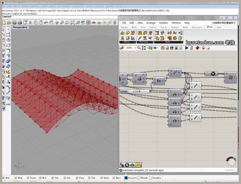Click the red car Shade icon

pyautogui.click(x=94, y=23)
